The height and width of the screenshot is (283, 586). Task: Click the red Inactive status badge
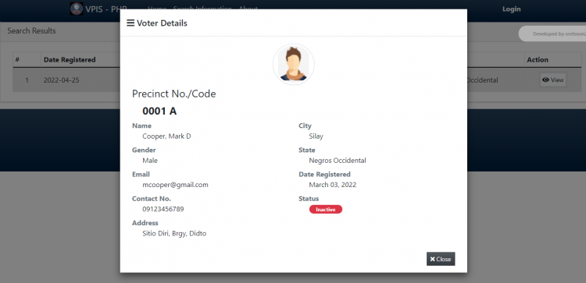click(326, 210)
